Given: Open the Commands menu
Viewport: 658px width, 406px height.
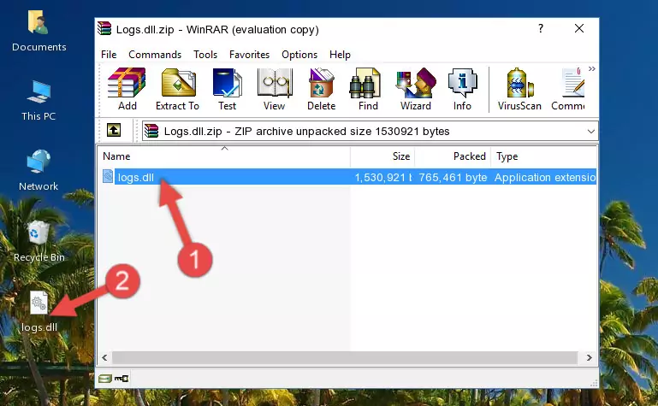Looking at the screenshot, I should click(155, 55).
